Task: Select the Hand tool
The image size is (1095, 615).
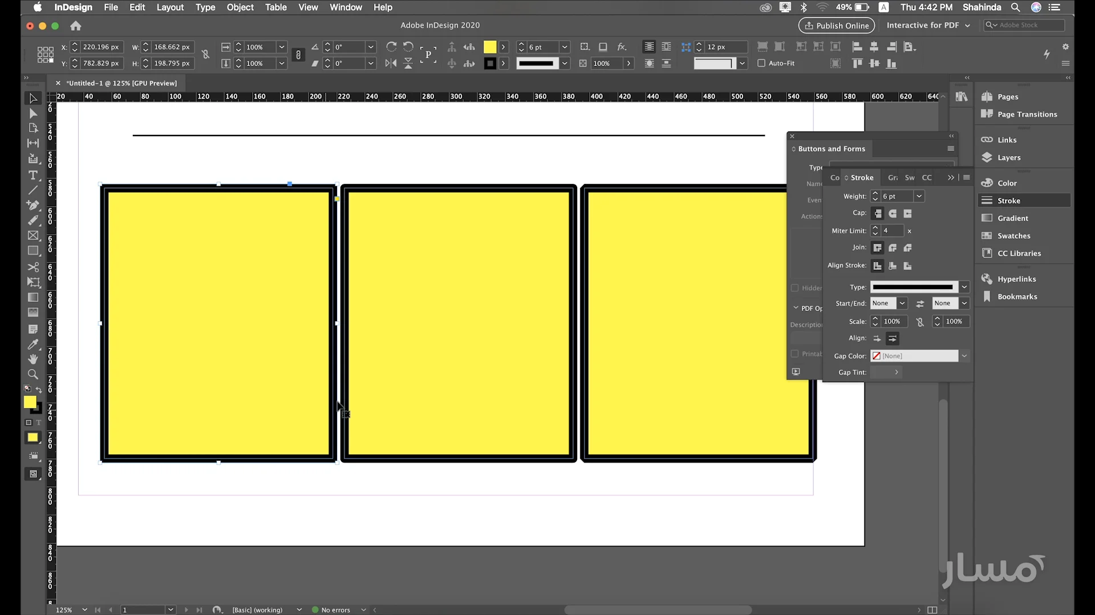Action: [33, 359]
